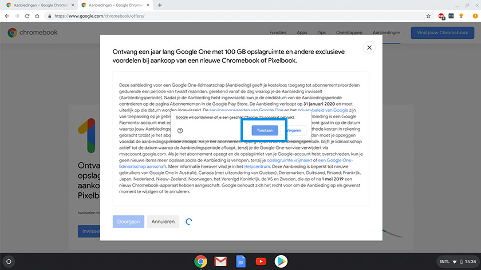Open the Tips menu item

coord(321,33)
